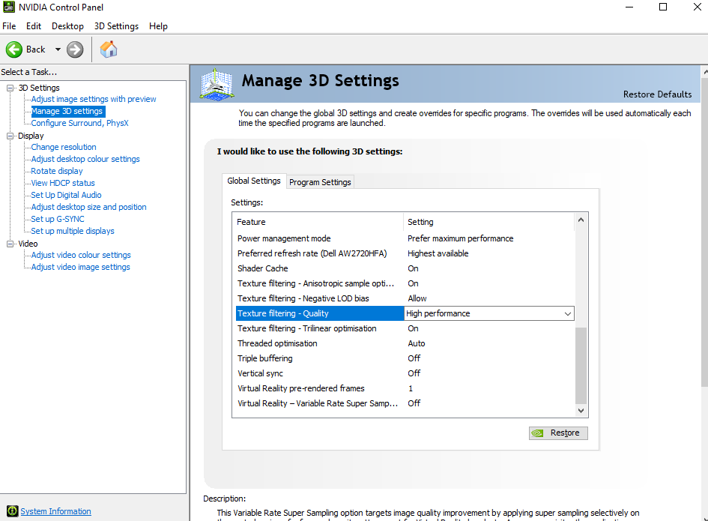Click the NVIDIA logo in the title bar
Image resolution: width=708 pixels, height=521 pixels.
(x=9, y=7)
